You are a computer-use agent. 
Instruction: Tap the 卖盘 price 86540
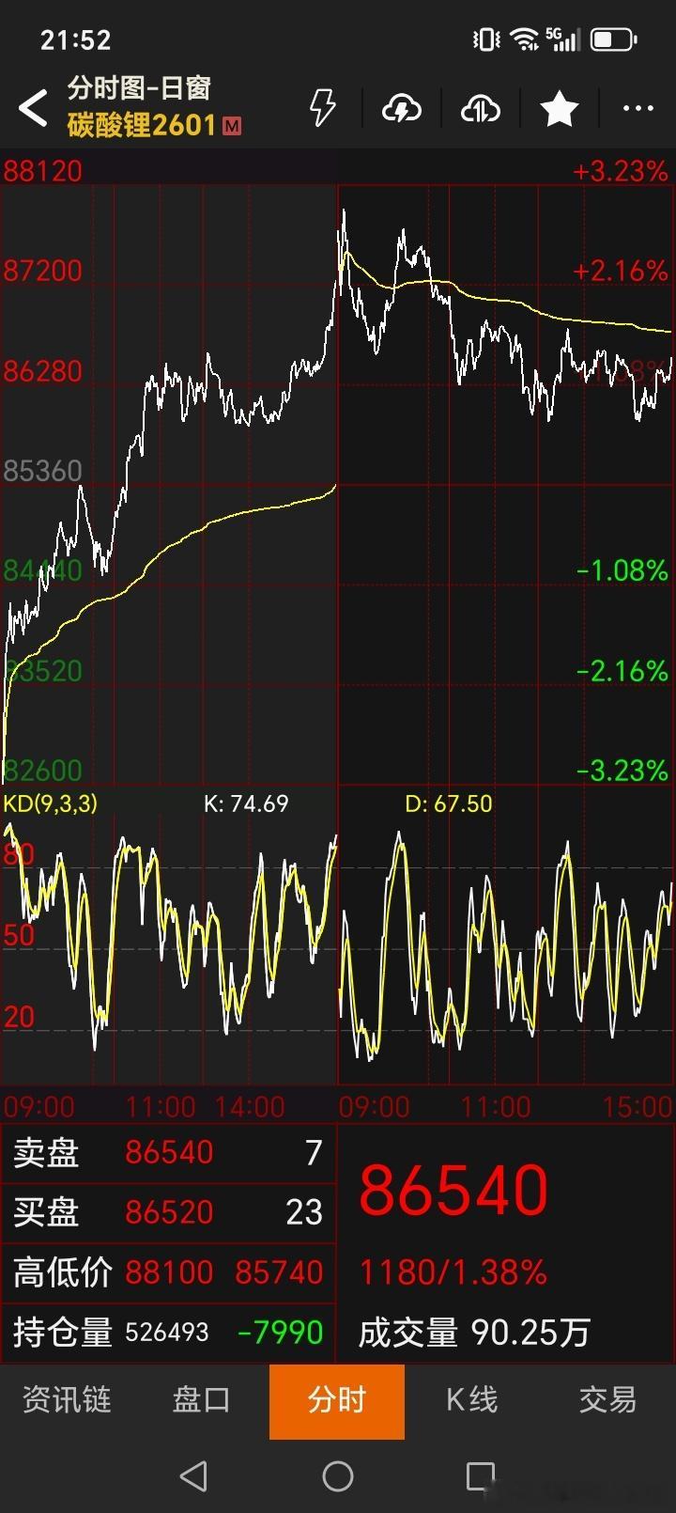pos(169,1152)
